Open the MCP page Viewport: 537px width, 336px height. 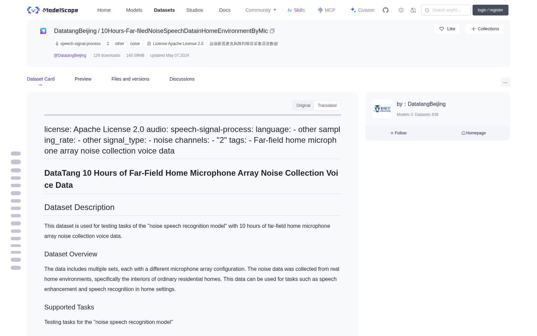click(x=326, y=10)
